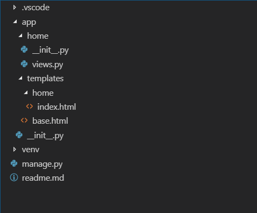Collapse the templates folder arrow
This screenshot has height=213, width=257.
click(20, 78)
